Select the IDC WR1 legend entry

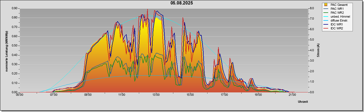tap(337, 24)
